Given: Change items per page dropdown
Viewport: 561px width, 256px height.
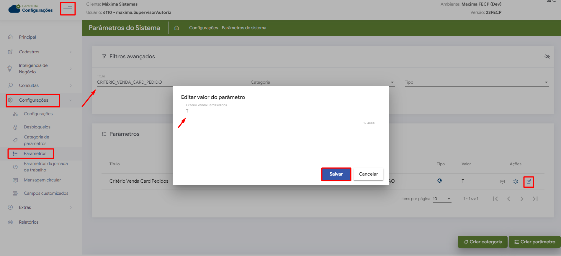Looking at the screenshot, I should 442,199.
